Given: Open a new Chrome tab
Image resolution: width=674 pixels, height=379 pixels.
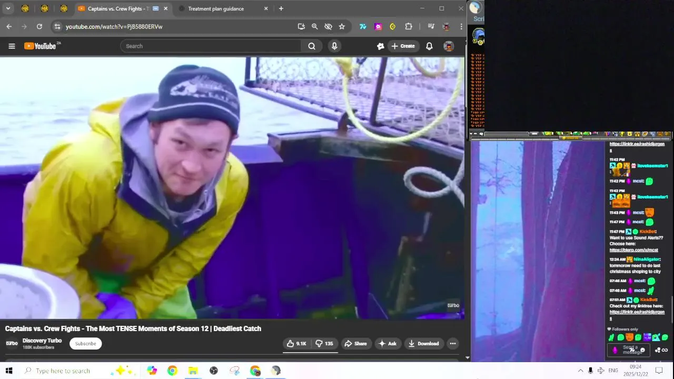Looking at the screenshot, I should click(x=281, y=8).
